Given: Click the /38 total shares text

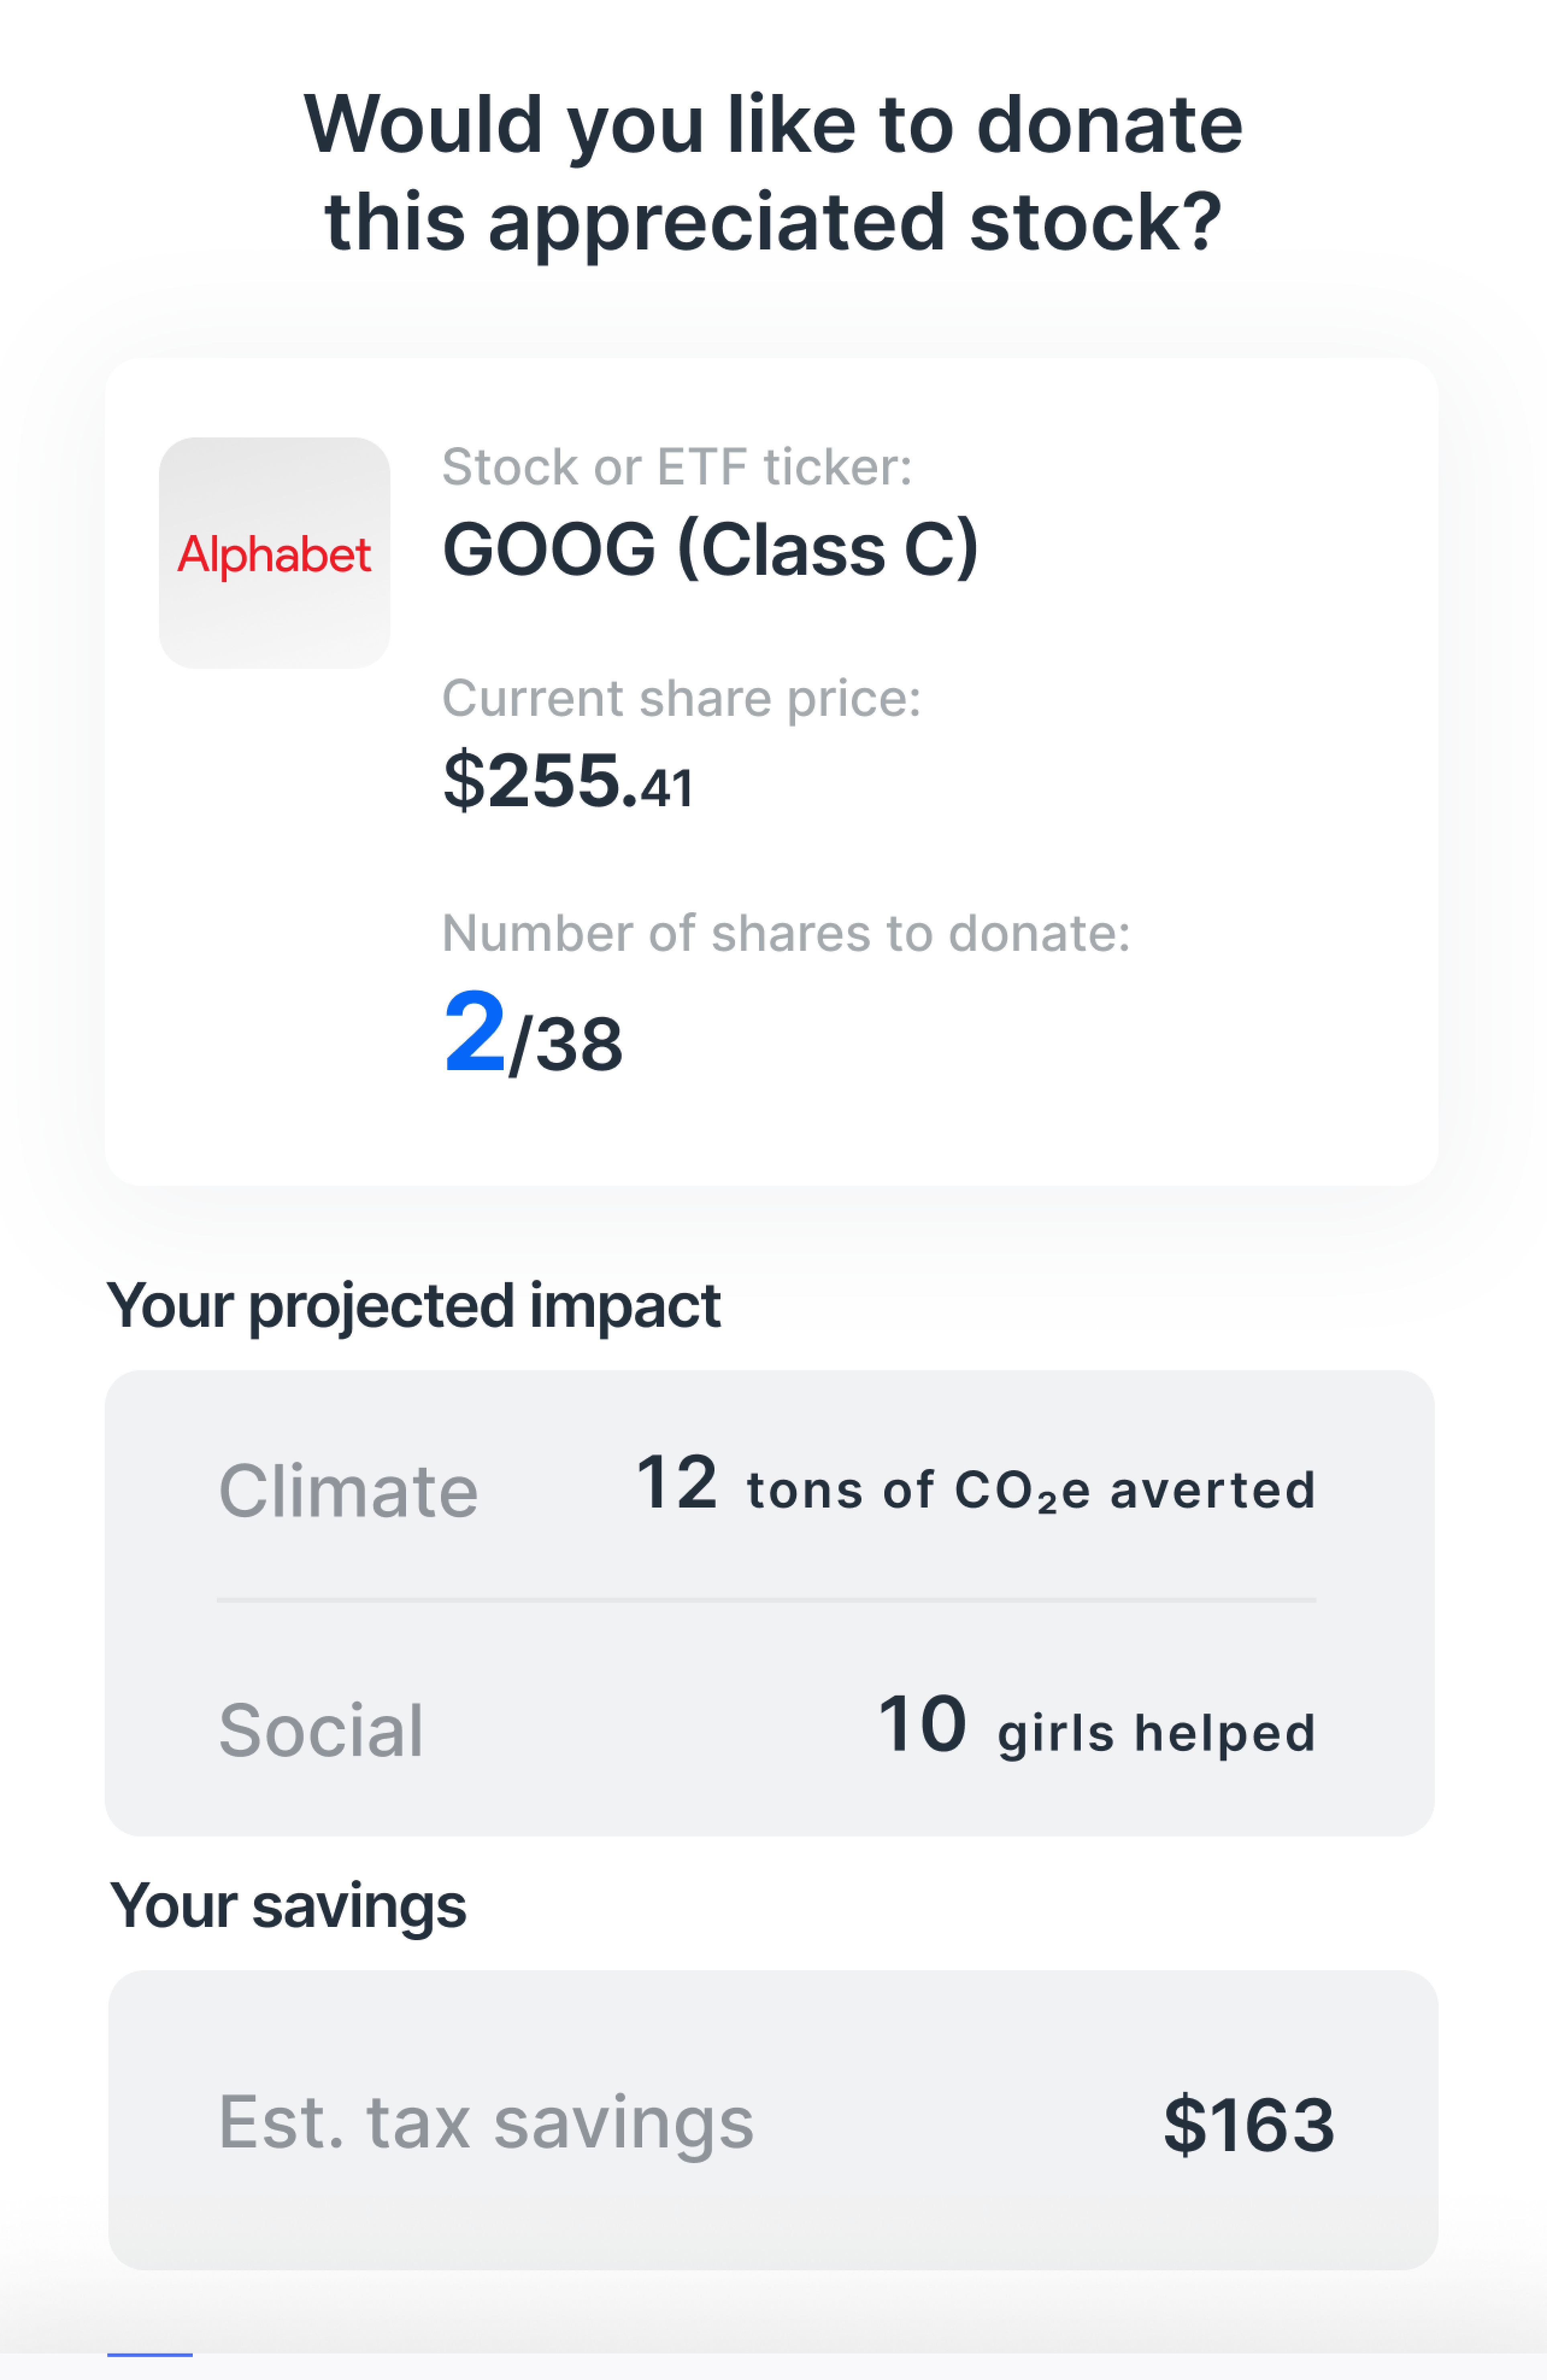Looking at the screenshot, I should pyautogui.click(x=566, y=1045).
